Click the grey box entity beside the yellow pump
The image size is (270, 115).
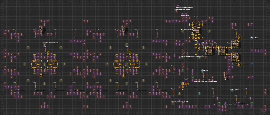(182, 83)
